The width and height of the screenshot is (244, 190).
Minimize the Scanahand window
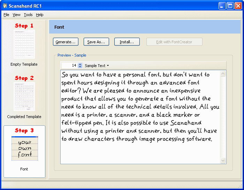pos(222,6)
